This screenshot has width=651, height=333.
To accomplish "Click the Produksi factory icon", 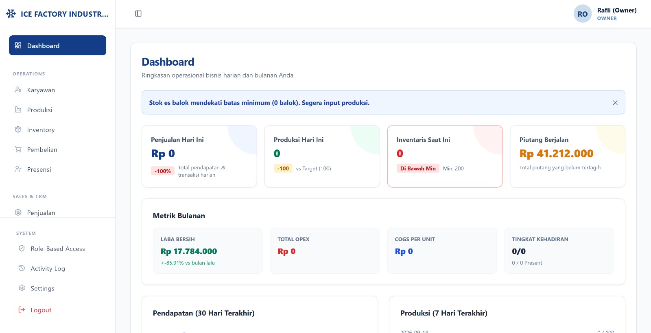I will 18,110.
